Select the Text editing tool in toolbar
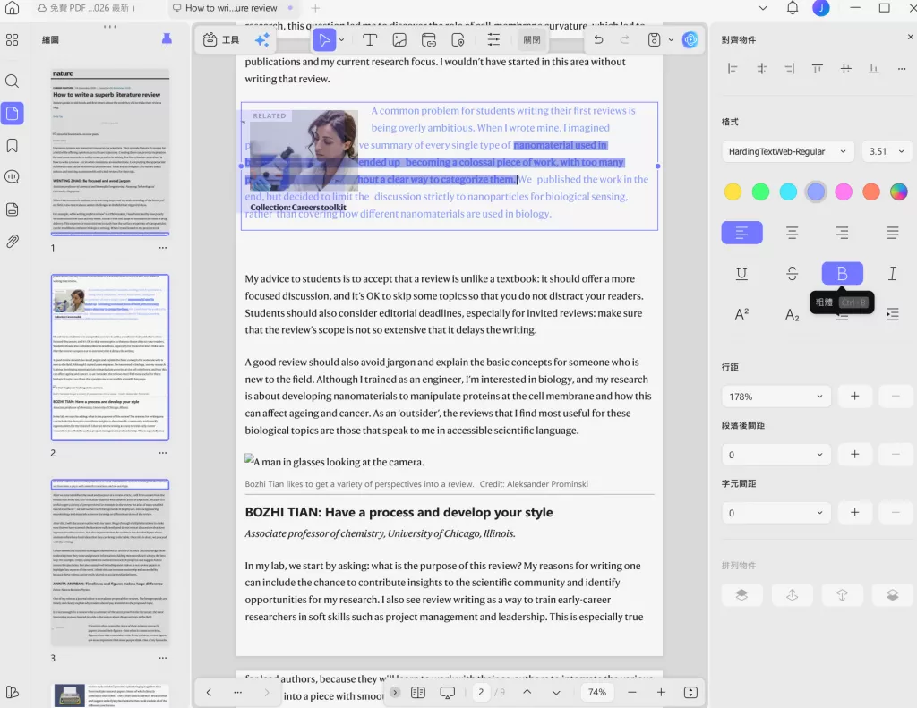The image size is (917, 708). [x=369, y=40]
